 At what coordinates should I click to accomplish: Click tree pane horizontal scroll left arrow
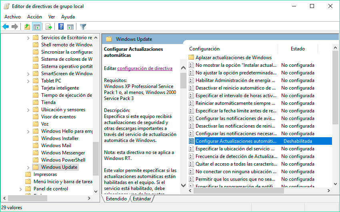point(4,198)
